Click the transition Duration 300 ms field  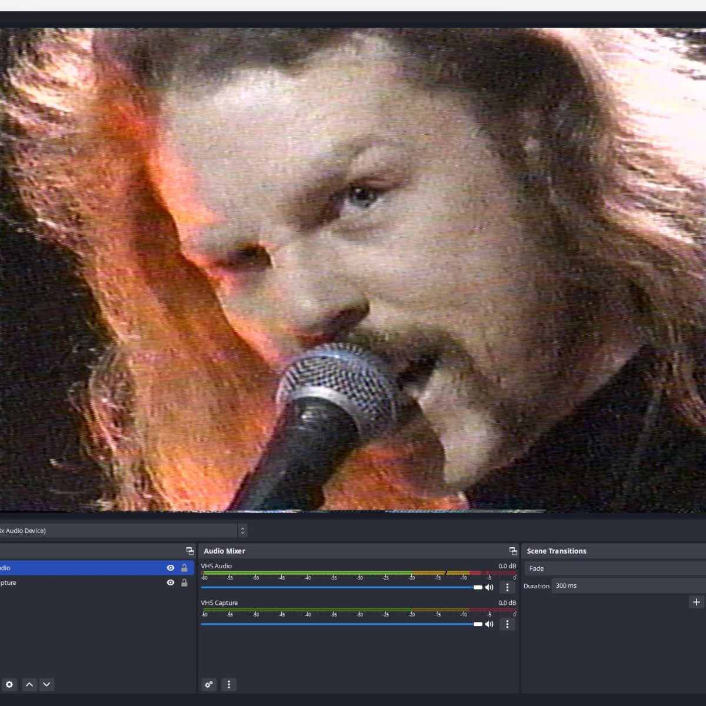(x=627, y=586)
